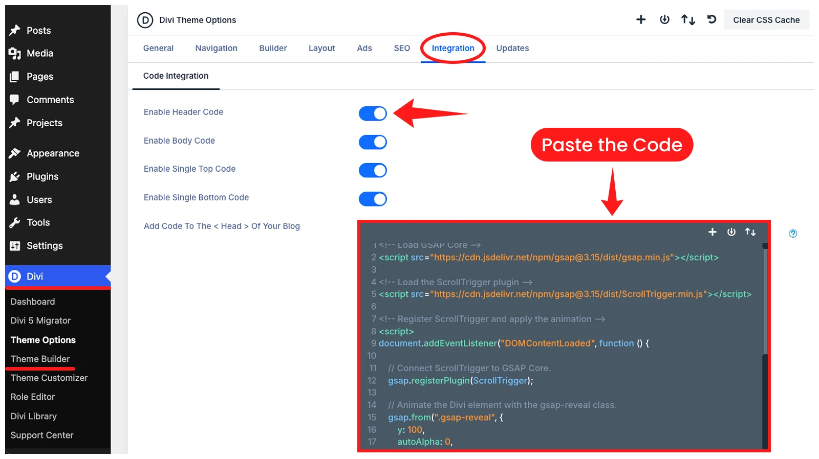819x459 pixels.
Task: Open the Divi Dashboard submenu link
Action: [x=33, y=302]
